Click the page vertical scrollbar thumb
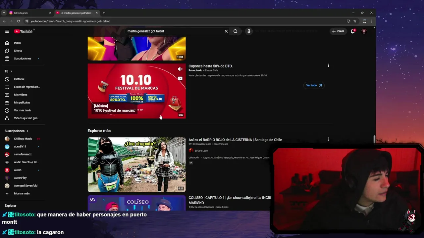The image size is (424, 238). (x=375, y=139)
